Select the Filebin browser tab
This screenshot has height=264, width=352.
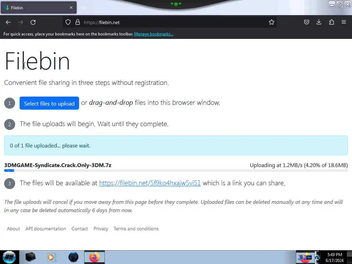tap(38, 8)
